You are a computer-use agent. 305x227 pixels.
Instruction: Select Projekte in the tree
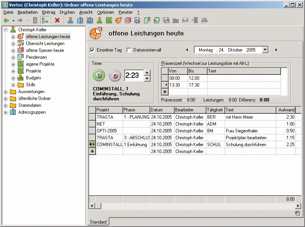click(x=34, y=71)
